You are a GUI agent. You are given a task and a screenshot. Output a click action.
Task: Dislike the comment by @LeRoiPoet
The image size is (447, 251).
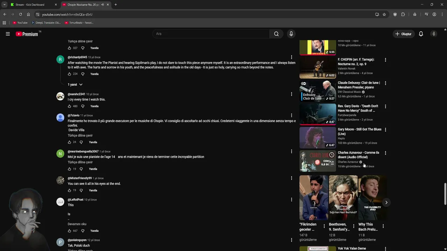[83, 231]
